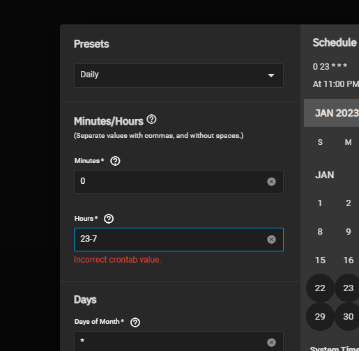The height and width of the screenshot is (351, 359).
Task: Show help tooltip for Minutes field
Action: 115,161
